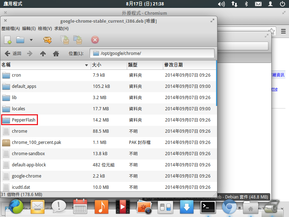Image resolution: width=289 pixels, height=217 pixels.
Task: Open the 檢視(V) menu
Action: click(x=45, y=29)
